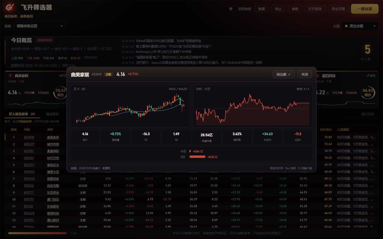Click the 换手率 3.62% stat tile
The height and width of the screenshot is (239, 383).
(237, 137)
